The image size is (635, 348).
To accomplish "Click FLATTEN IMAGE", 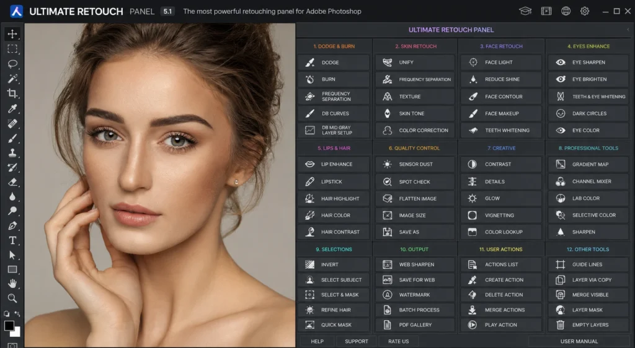I will [x=415, y=198].
